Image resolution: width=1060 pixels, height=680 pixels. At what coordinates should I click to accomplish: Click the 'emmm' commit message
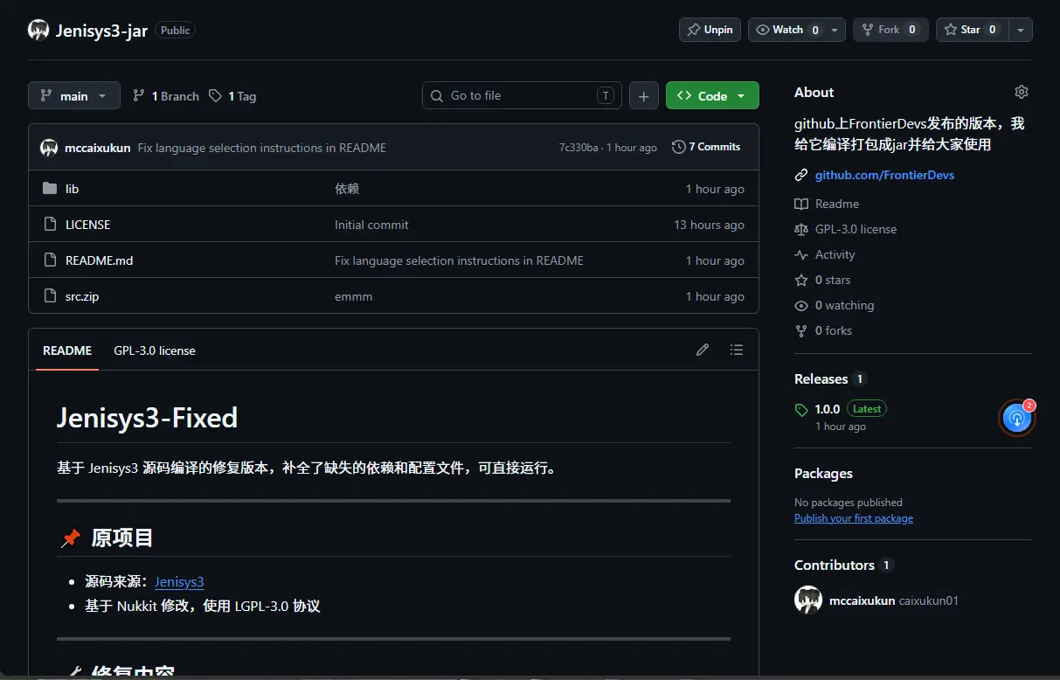click(x=354, y=296)
